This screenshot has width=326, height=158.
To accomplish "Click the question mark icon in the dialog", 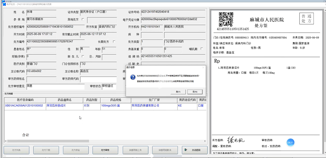I will coord(133,77).
